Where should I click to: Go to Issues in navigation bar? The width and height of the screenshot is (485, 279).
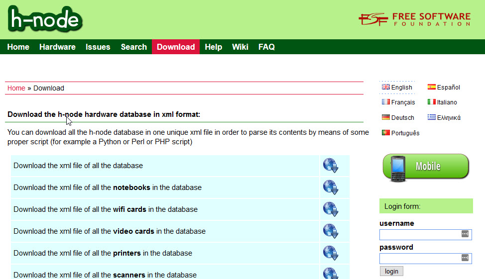pos(98,47)
